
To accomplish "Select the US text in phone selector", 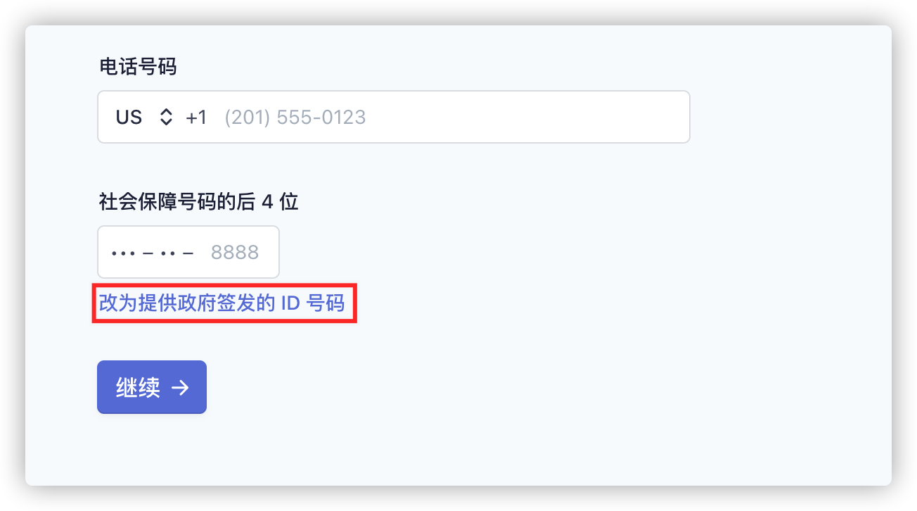I will [x=129, y=117].
